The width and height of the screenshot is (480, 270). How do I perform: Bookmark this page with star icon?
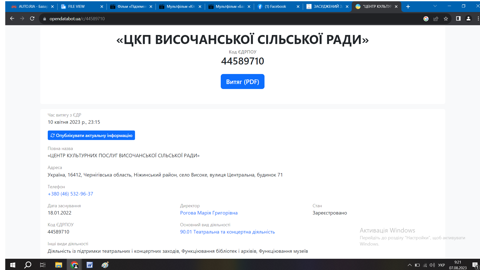(446, 18)
